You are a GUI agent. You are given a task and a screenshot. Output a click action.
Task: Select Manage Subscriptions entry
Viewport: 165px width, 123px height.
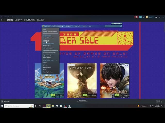pyautogui.click(x=48, y=38)
